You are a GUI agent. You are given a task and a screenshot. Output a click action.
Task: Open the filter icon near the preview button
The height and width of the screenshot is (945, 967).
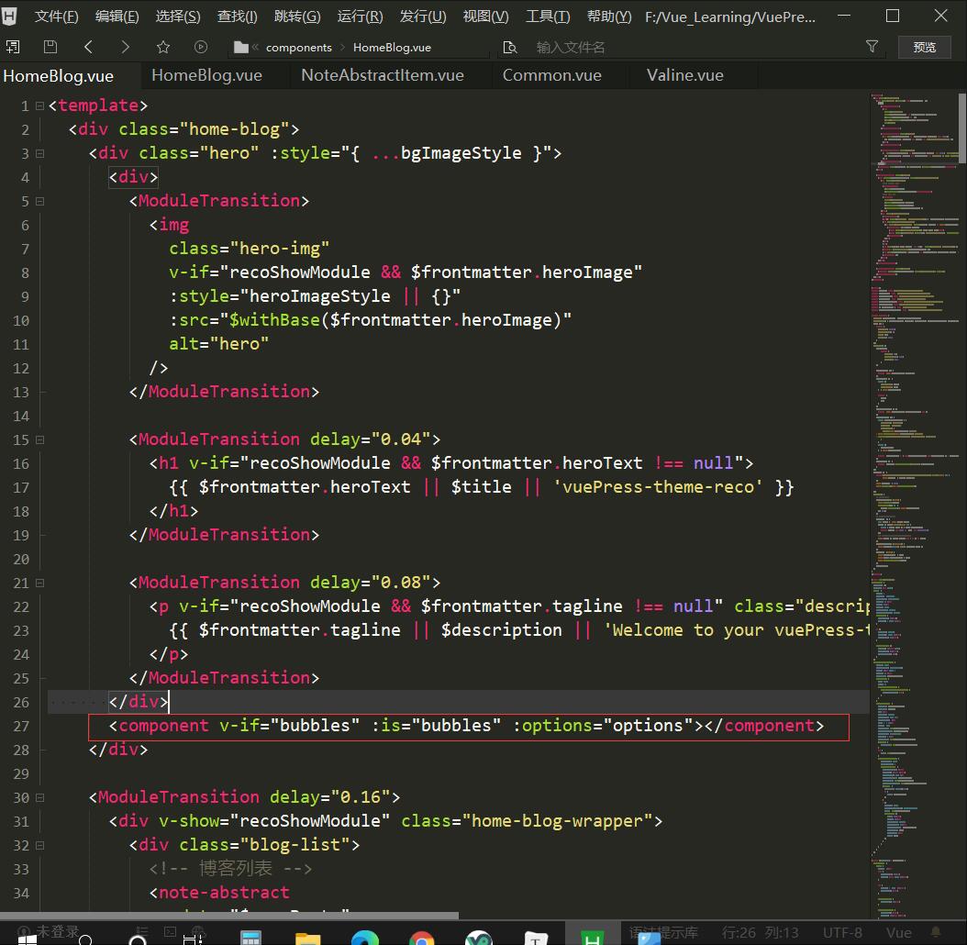[871, 46]
